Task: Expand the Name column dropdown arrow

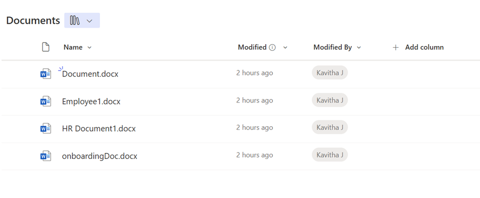Action: [89, 47]
